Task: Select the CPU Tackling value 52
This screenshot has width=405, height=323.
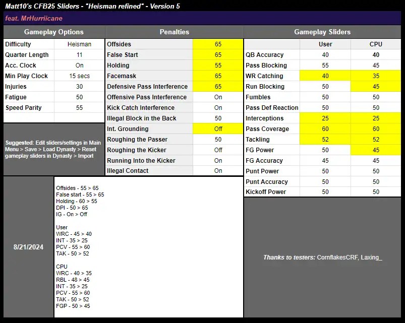Action: pyautogui.click(x=376, y=139)
